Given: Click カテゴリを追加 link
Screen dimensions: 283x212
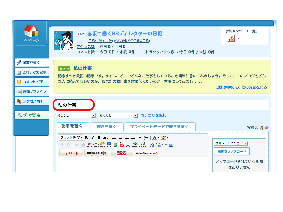Looking at the screenshot, I should point(153,115).
